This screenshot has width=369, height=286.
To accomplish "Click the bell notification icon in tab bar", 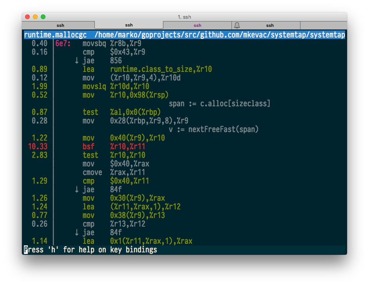I will pyautogui.click(x=237, y=25).
